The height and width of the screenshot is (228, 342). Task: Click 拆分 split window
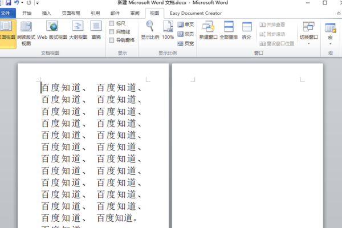(247, 31)
